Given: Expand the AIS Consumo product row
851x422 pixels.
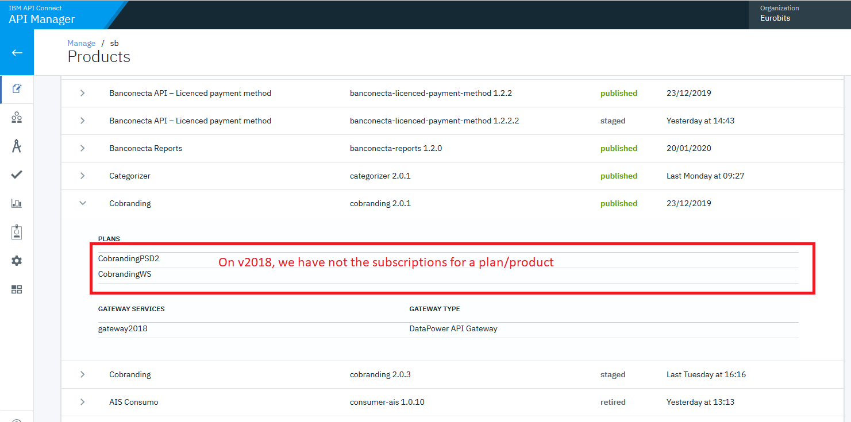Looking at the screenshot, I should click(x=83, y=402).
